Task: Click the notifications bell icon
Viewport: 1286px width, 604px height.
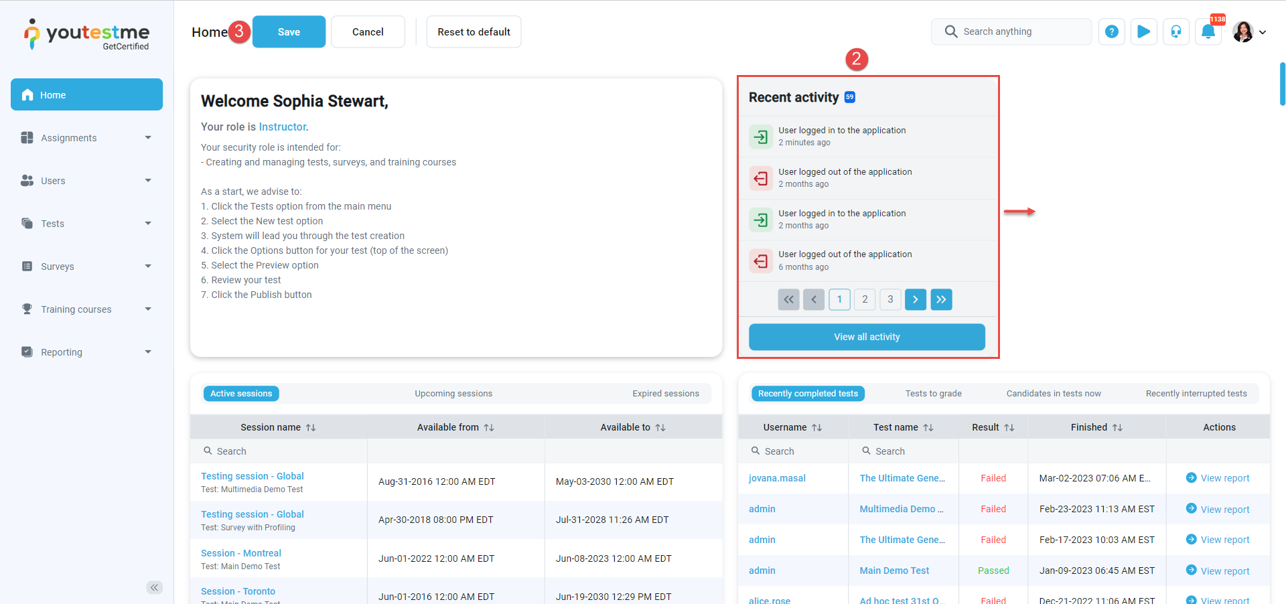Action: [x=1208, y=31]
